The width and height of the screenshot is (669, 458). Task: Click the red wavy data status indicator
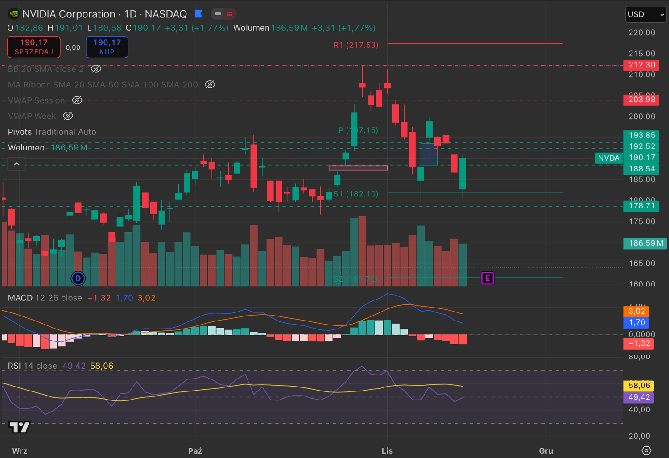point(230,14)
